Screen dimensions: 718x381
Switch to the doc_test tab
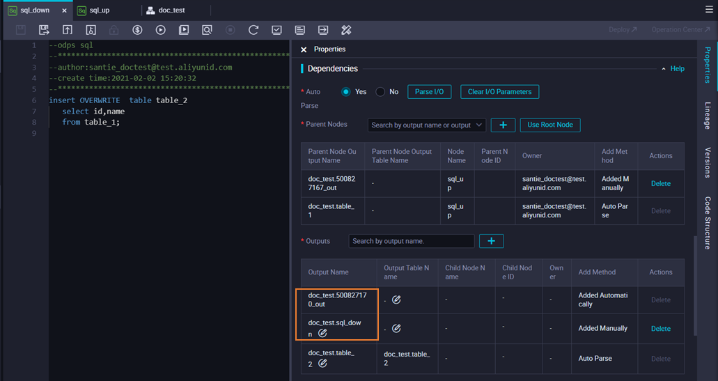point(166,10)
